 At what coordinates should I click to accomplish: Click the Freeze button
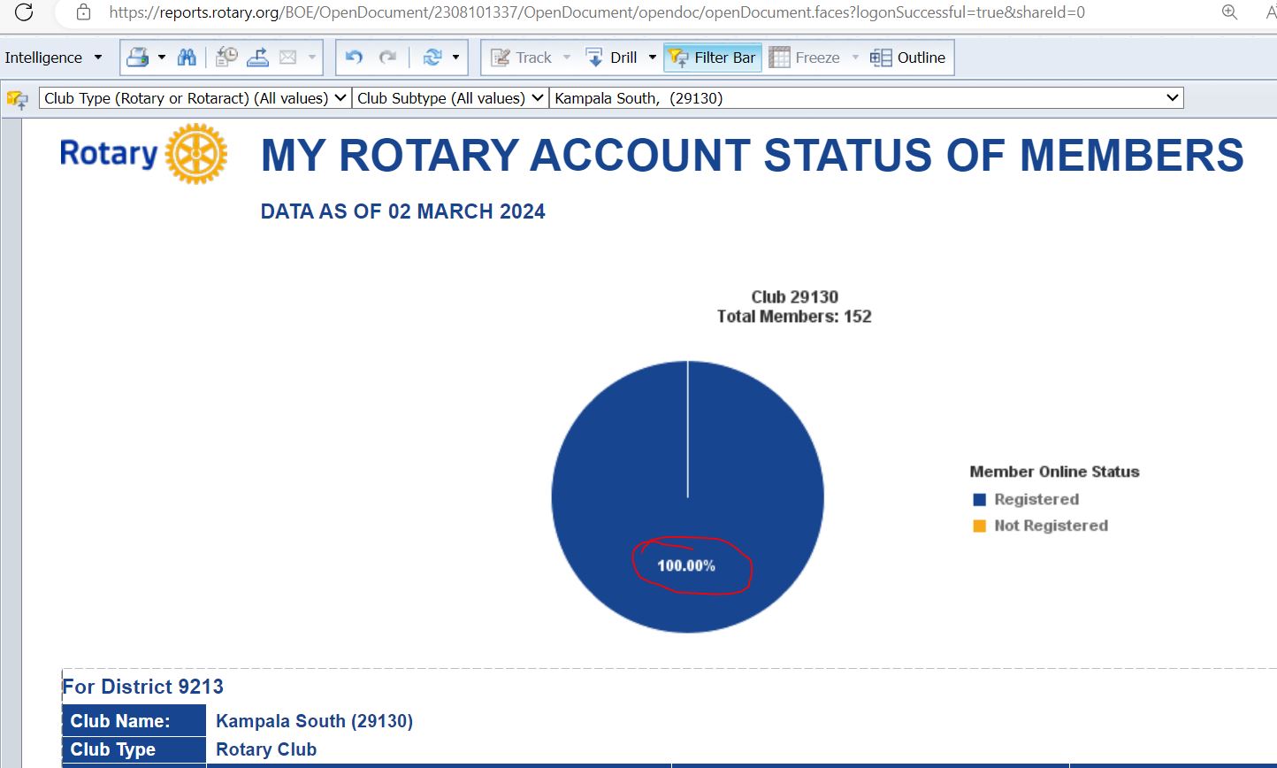[805, 58]
